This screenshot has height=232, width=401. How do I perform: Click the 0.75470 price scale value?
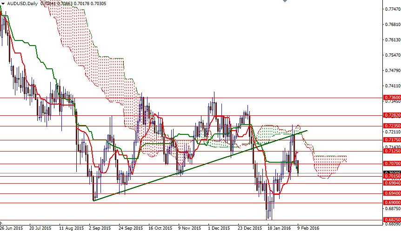tap(393, 55)
